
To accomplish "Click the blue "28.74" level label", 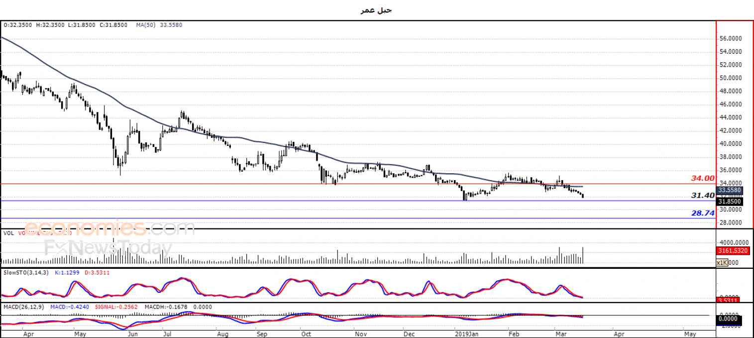I will coord(703,213).
